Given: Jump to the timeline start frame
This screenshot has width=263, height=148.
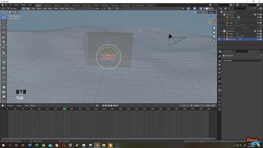Looking at the screenshot, I should [x=103, y=106].
